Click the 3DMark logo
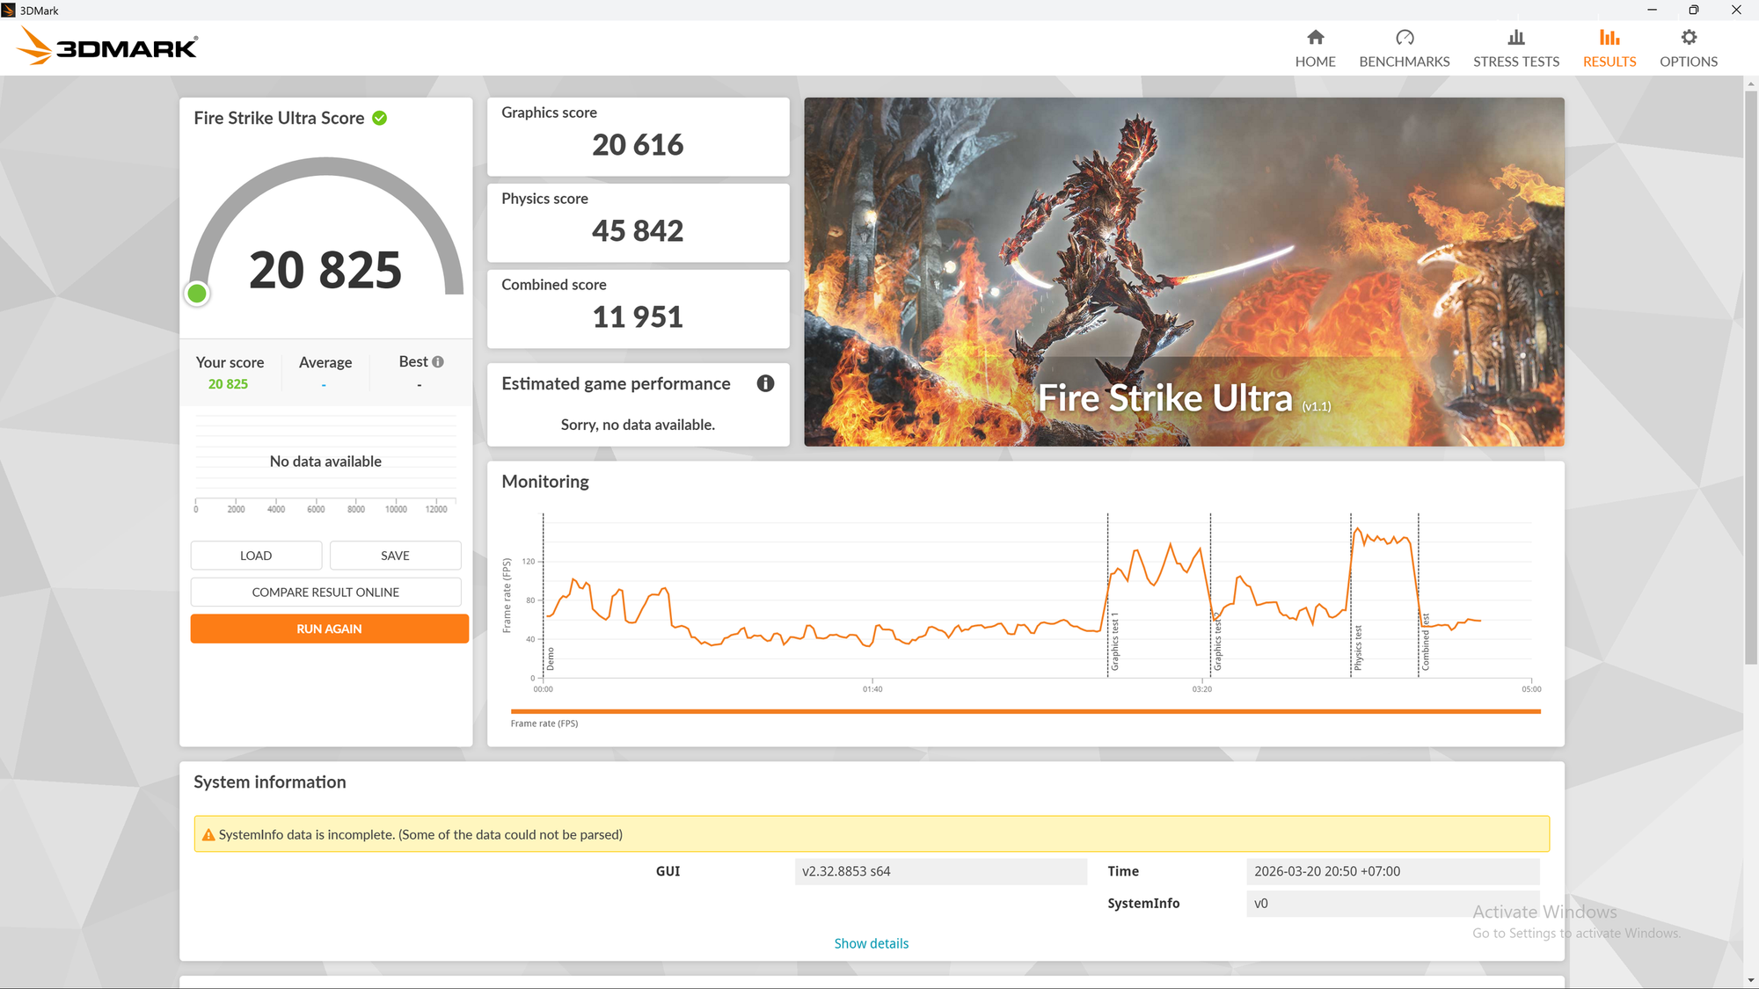 point(106,45)
